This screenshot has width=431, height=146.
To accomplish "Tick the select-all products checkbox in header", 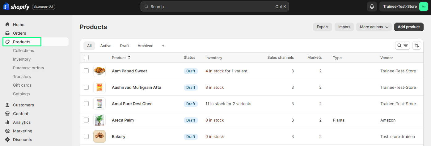I will tap(86, 58).
